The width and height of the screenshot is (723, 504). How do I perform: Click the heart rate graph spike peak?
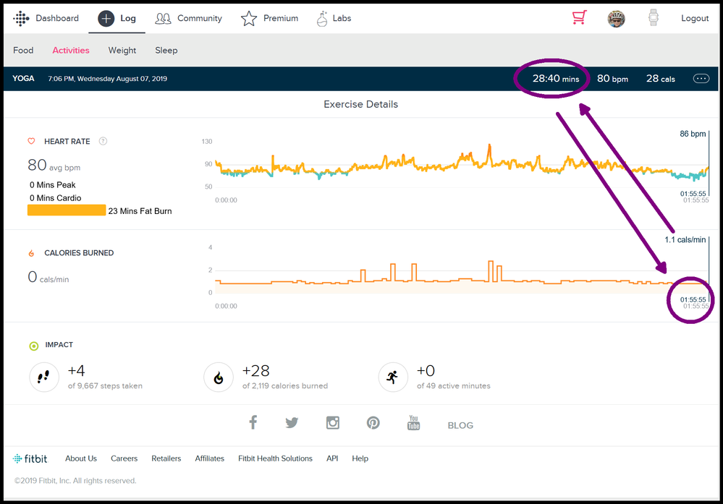click(490, 146)
